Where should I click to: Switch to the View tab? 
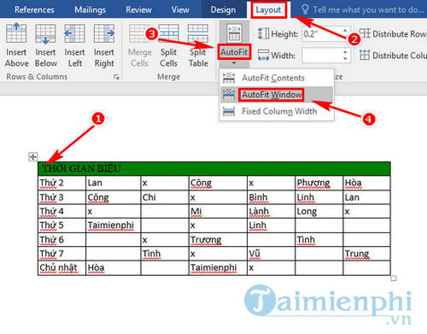click(180, 9)
